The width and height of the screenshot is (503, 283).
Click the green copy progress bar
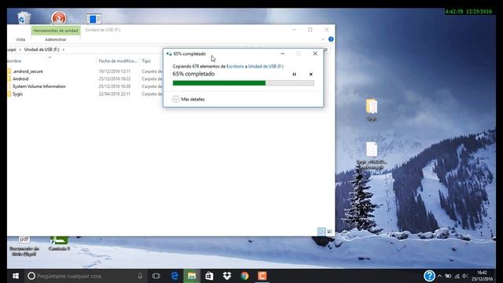(x=243, y=83)
